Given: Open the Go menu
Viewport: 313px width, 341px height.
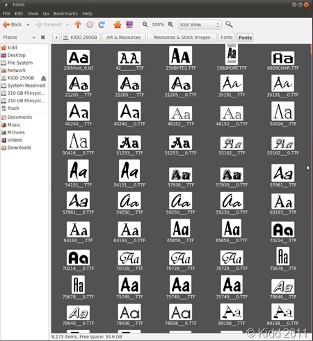Looking at the screenshot, I should tap(46, 14).
